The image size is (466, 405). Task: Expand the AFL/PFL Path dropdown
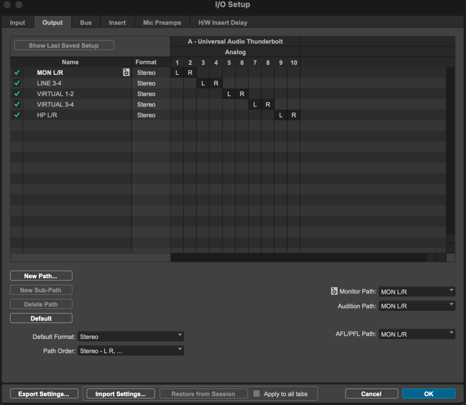click(x=417, y=334)
